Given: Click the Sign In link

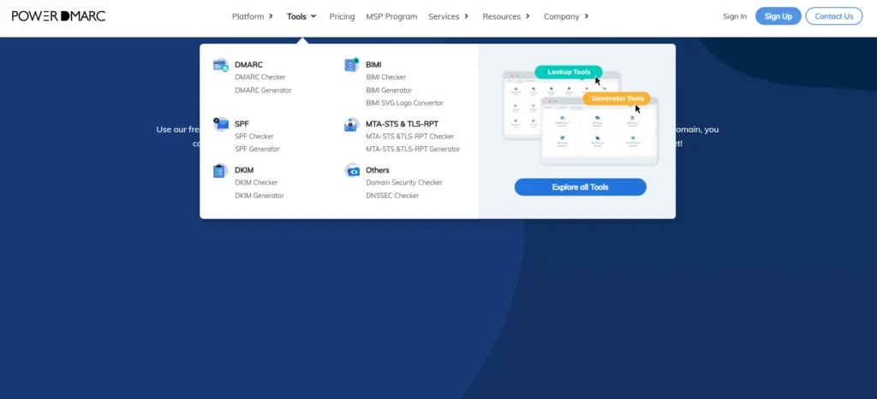Looking at the screenshot, I should [734, 16].
